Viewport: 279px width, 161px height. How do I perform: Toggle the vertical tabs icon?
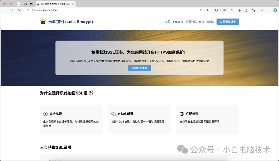point(31,4)
